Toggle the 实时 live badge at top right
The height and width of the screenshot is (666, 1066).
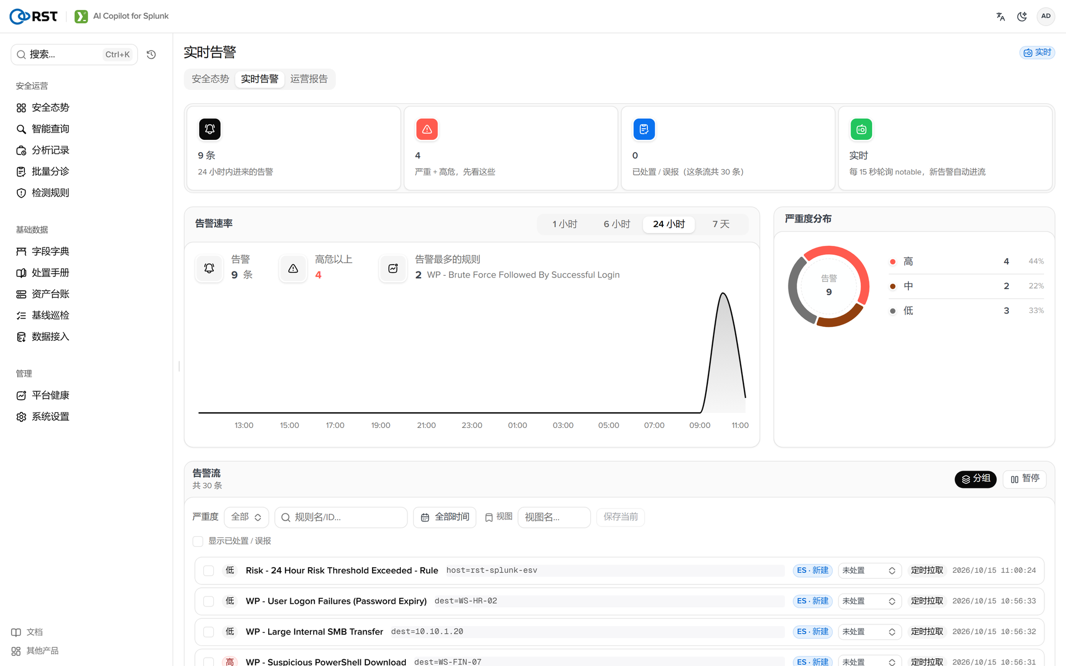coord(1037,52)
